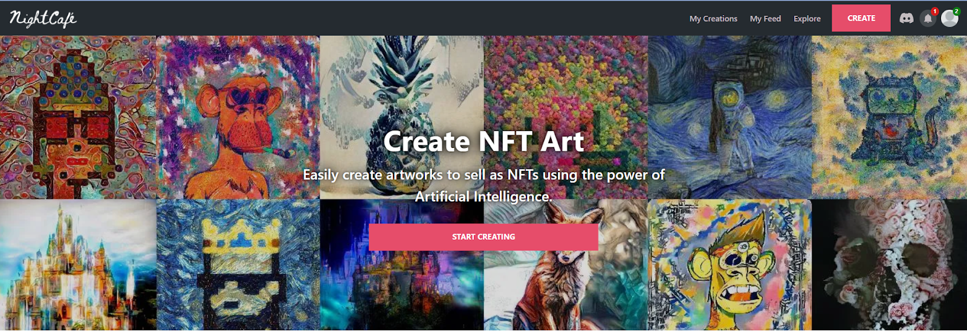This screenshot has width=967, height=332.
Task: Select the crowned pixel face artwork
Action: 238,264
